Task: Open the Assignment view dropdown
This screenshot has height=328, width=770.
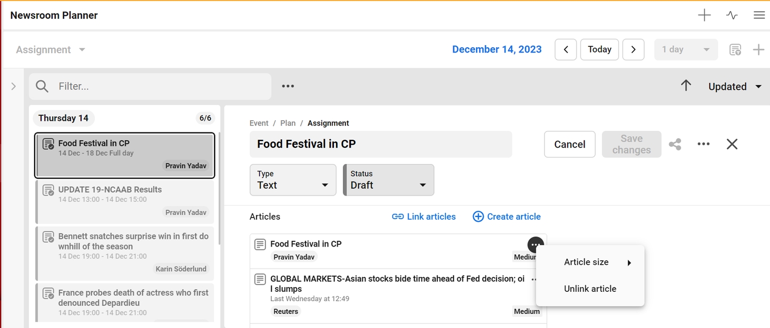Action: (x=51, y=50)
